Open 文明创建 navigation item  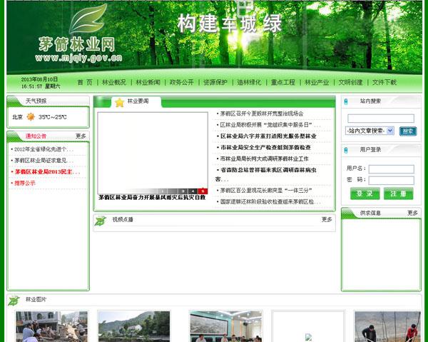350,82
